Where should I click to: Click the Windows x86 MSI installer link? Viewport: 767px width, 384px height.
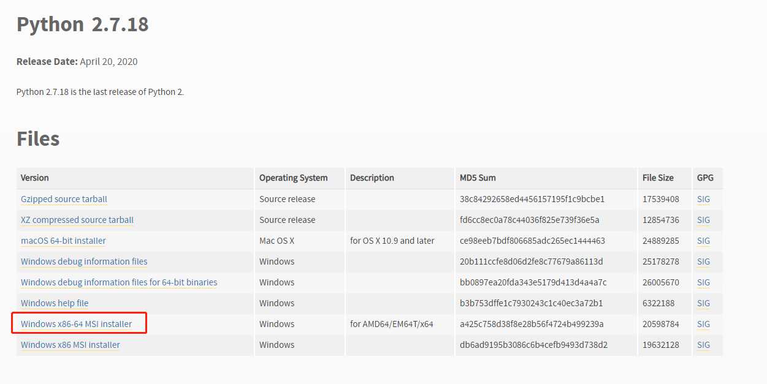(x=71, y=345)
